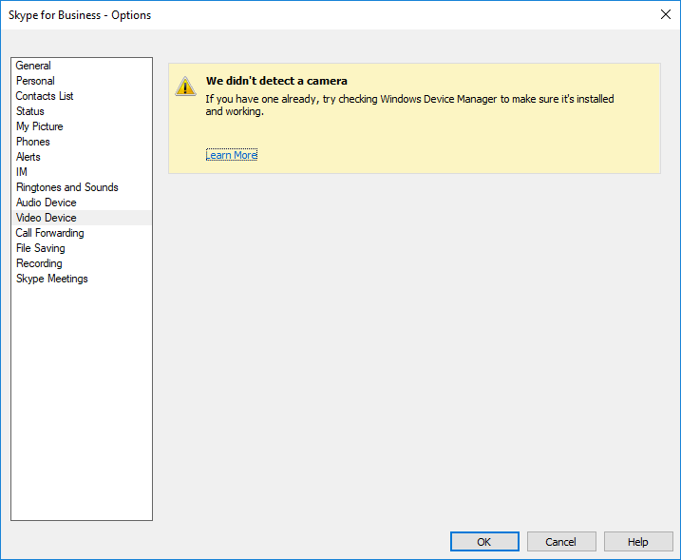Open the Help button
The height and width of the screenshot is (560, 681).
pyautogui.click(x=638, y=542)
